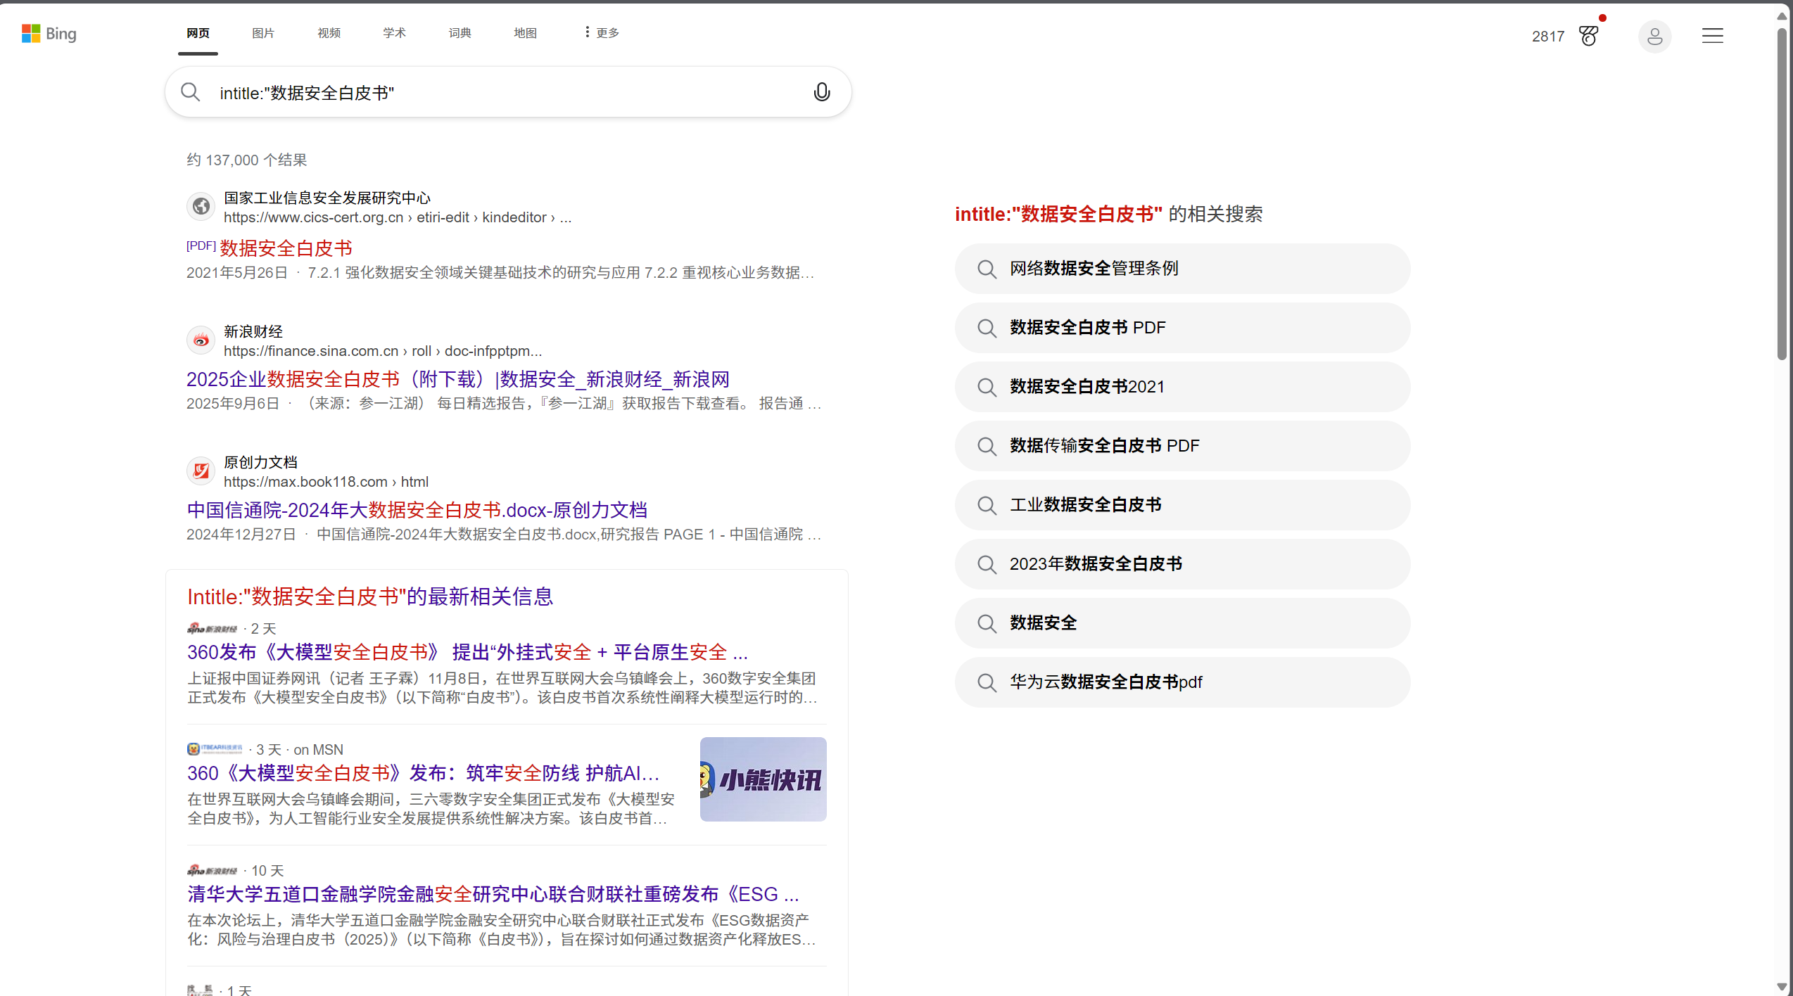Click the Bing logo

[x=49, y=34]
